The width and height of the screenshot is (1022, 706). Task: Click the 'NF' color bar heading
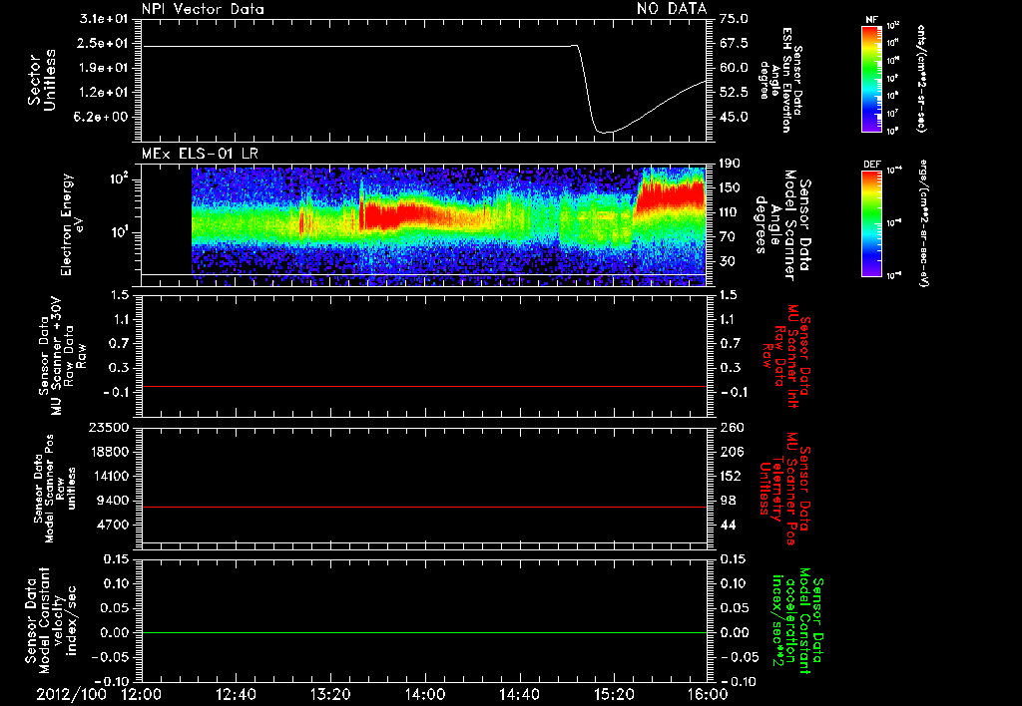pyautogui.click(x=871, y=20)
